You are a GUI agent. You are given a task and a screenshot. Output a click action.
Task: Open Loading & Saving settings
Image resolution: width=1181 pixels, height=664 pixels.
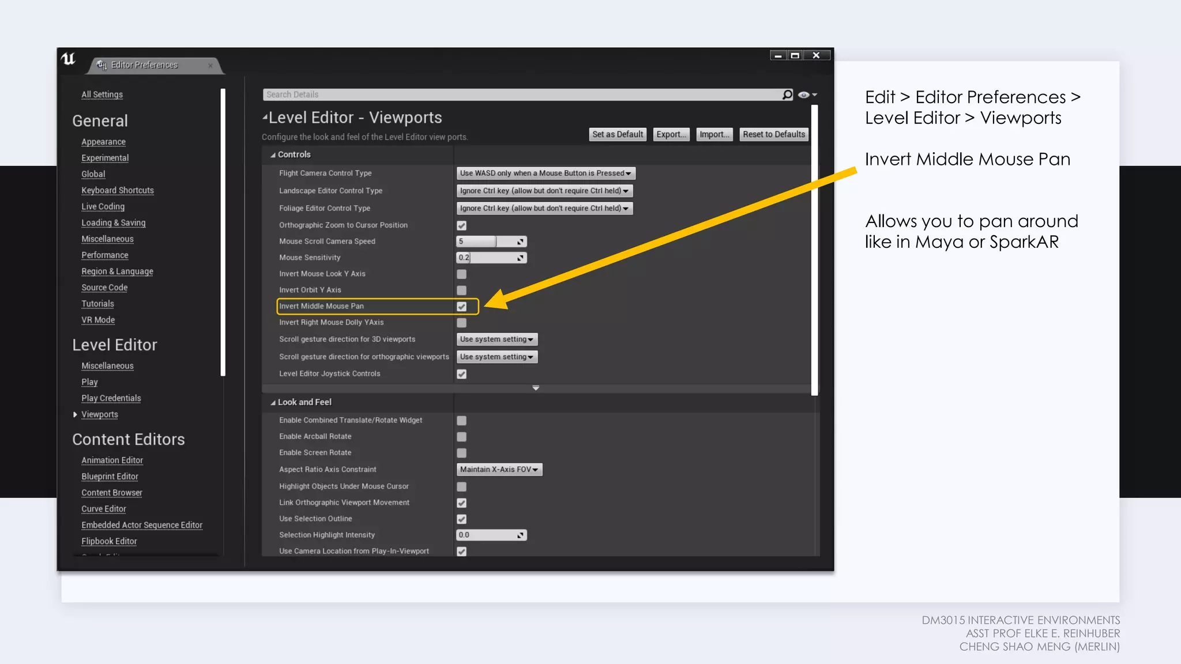click(x=114, y=222)
